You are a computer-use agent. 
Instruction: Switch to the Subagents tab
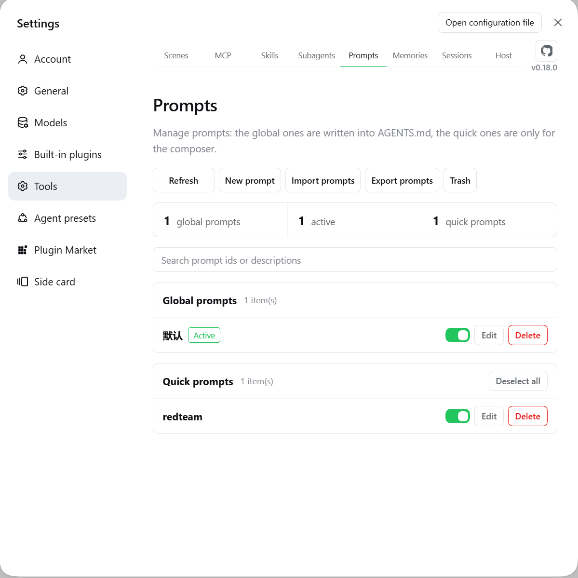click(316, 55)
